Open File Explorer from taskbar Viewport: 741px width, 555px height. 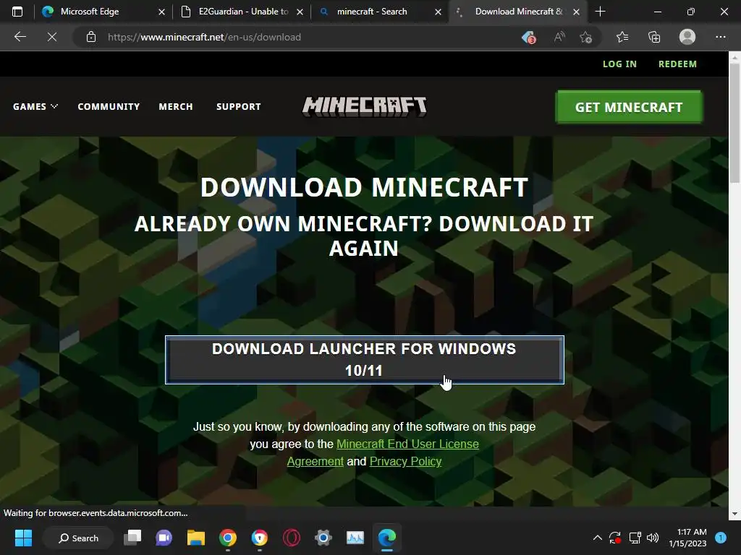[195, 538]
